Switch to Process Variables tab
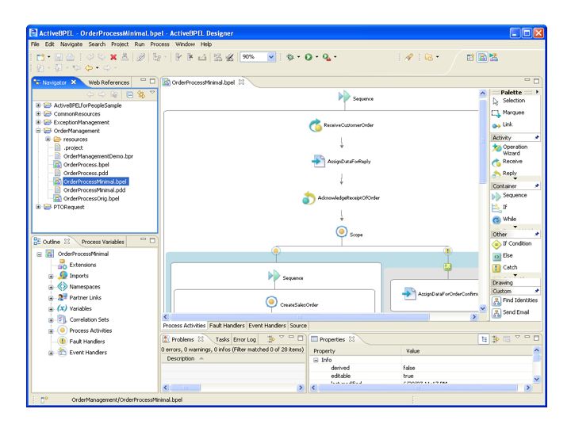This screenshot has height=428, width=571. pyautogui.click(x=102, y=242)
